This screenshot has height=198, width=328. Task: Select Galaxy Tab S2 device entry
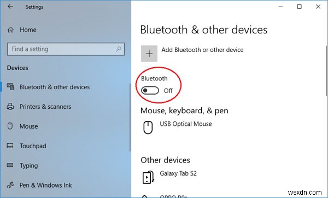(x=178, y=173)
